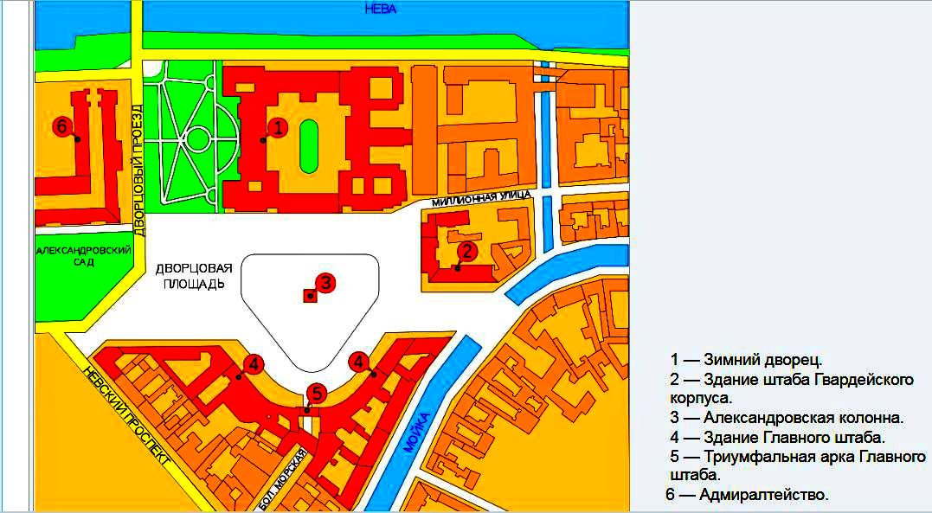Click the red marker numbered 1
The height and width of the screenshot is (513, 932).
click(x=278, y=127)
